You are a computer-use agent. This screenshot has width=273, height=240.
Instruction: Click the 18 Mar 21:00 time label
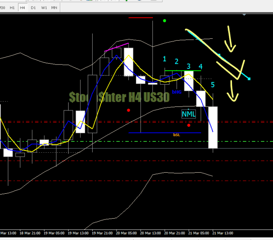(30, 233)
